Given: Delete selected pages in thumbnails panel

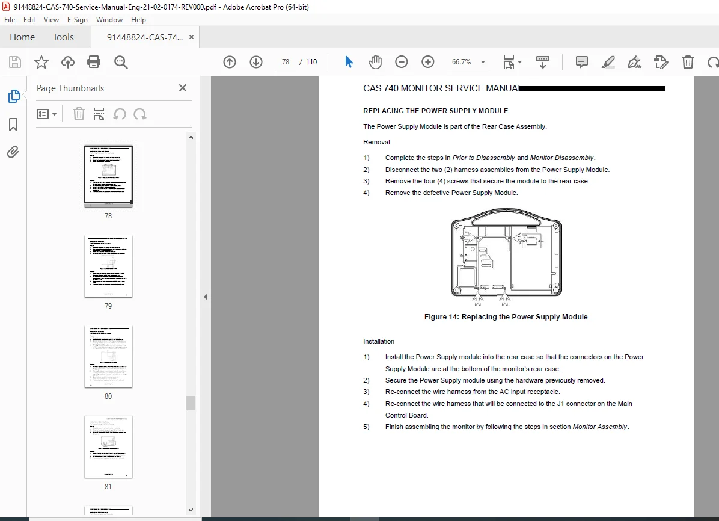Looking at the screenshot, I should point(79,114).
